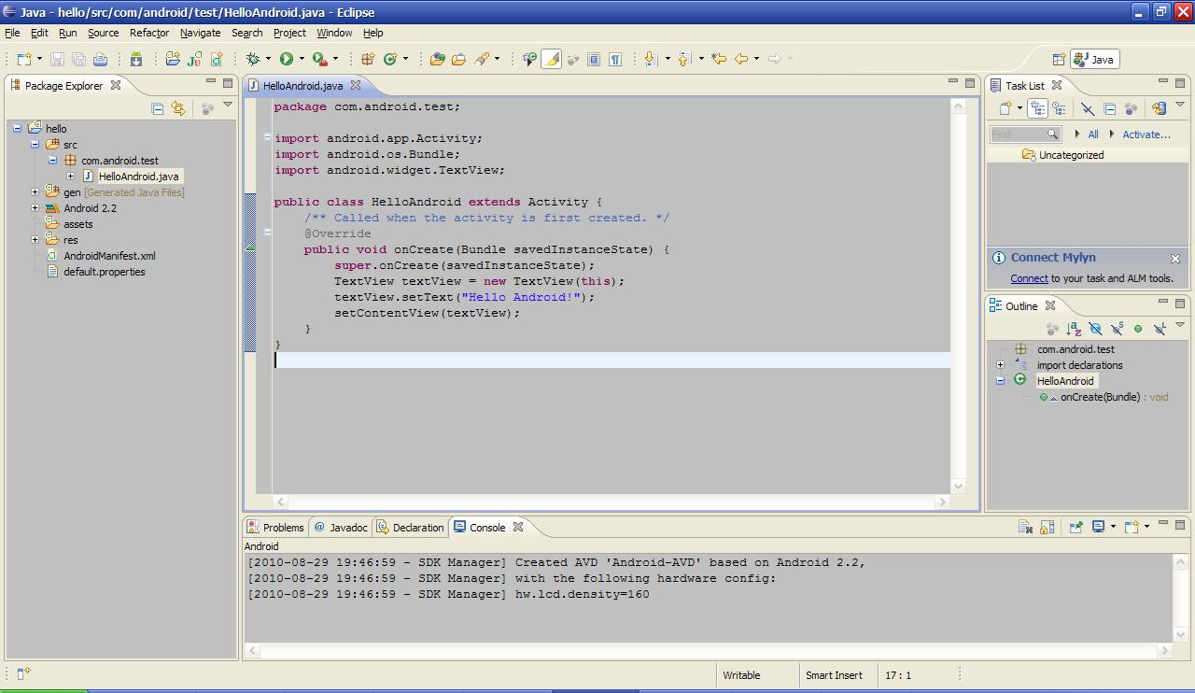Click the New Java Class icon
The width and height of the screenshot is (1195, 693).
click(390, 59)
